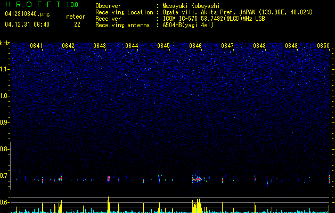Image resolution: width=335 pixels, height=213 pixels.
Task: Click the 0641 time marker
Action: tap(36, 46)
